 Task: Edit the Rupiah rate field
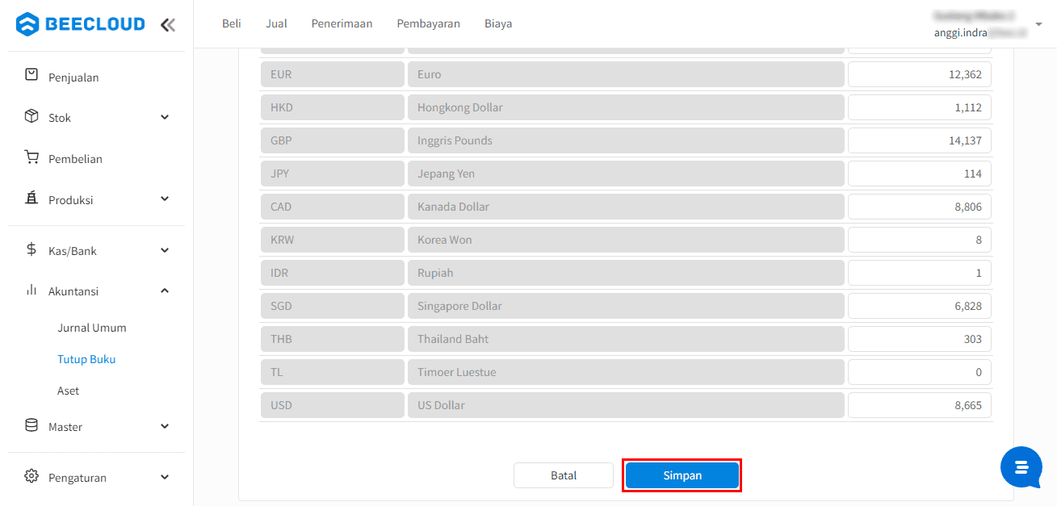click(920, 273)
